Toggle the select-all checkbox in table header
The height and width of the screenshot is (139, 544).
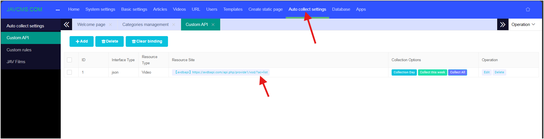point(69,60)
